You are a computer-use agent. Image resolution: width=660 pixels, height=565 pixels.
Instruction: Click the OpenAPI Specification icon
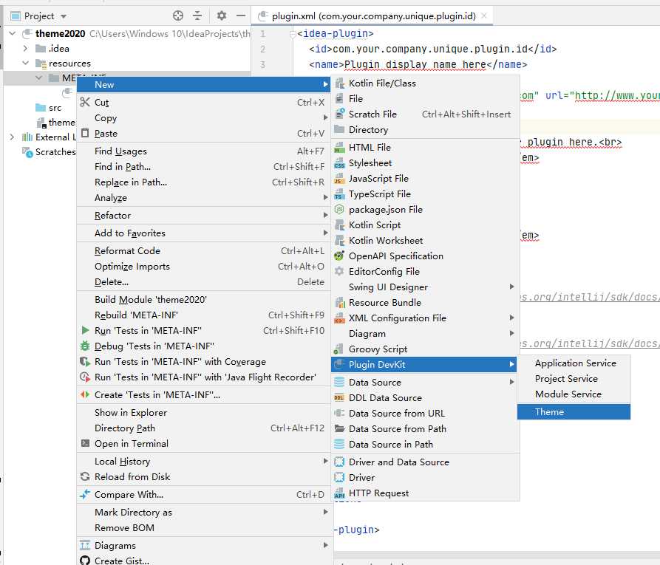339,256
